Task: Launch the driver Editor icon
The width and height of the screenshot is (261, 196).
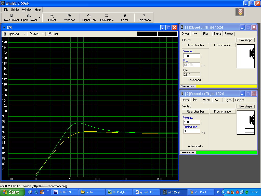Action: coord(125,16)
